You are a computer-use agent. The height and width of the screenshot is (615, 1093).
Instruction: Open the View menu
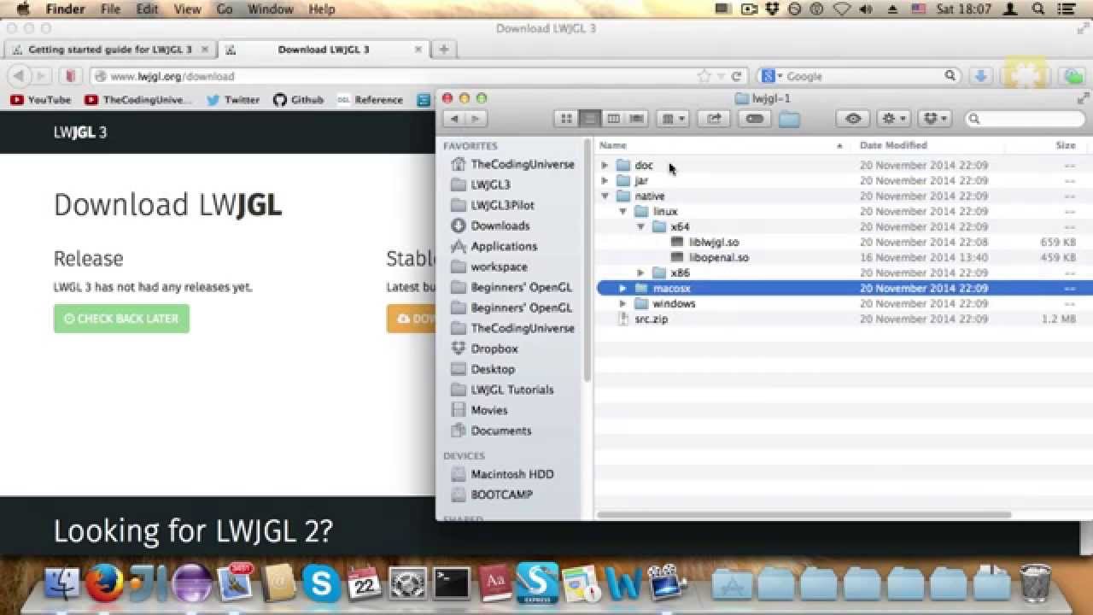[x=187, y=9]
